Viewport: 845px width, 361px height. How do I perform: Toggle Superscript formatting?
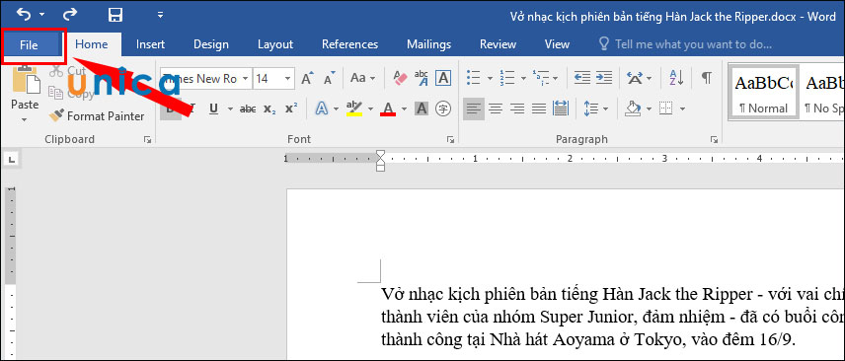tap(291, 109)
